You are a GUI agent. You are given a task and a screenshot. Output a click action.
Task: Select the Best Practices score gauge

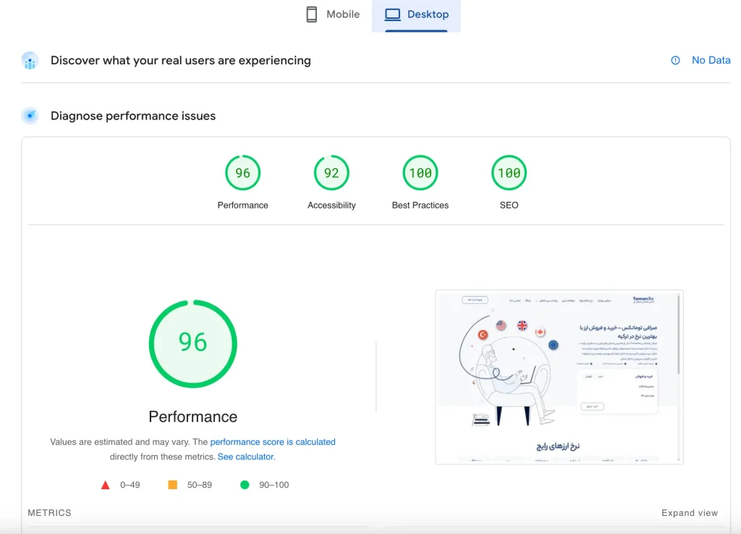pos(420,182)
